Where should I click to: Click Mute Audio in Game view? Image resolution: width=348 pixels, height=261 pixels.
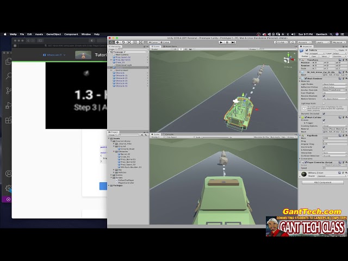click(x=275, y=137)
